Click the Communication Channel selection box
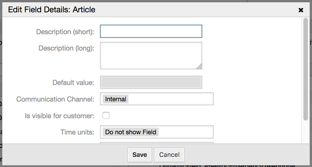 pyautogui.click(x=172, y=99)
